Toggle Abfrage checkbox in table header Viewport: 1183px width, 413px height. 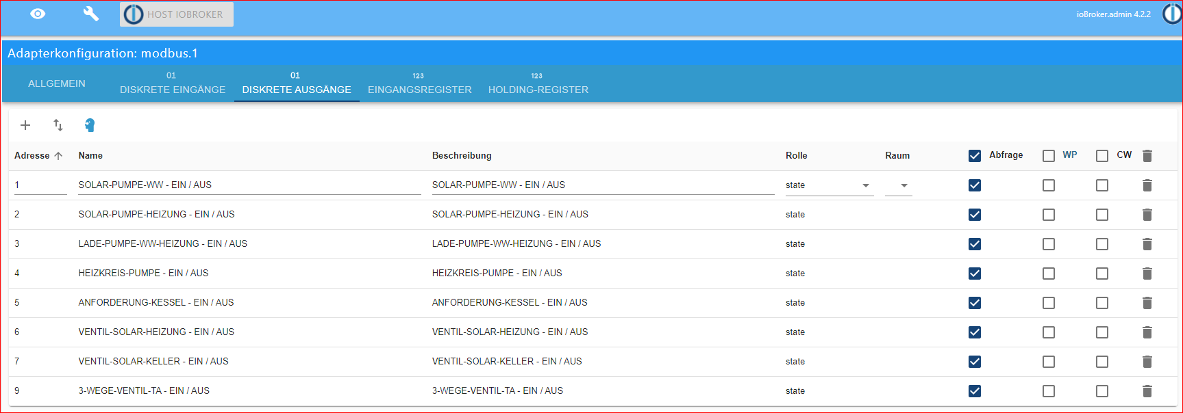click(x=975, y=156)
